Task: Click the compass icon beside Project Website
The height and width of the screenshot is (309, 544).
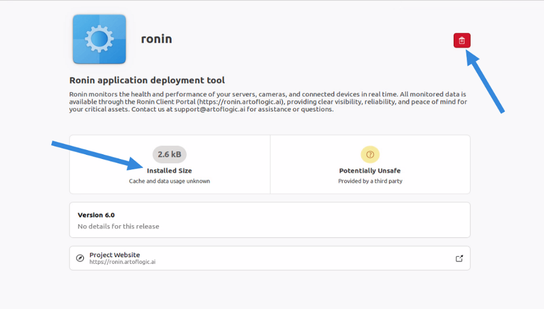Action: [80, 258]
